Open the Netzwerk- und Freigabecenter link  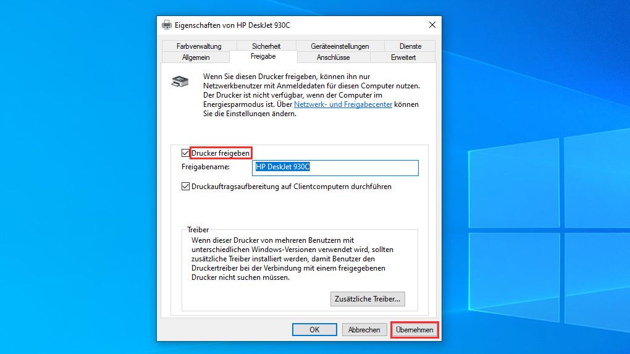coord(343,104)
